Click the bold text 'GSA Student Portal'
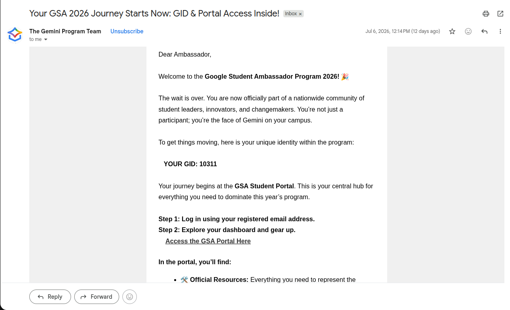The height and width of the screenshot is (310, 510). [x=264, y=186]
